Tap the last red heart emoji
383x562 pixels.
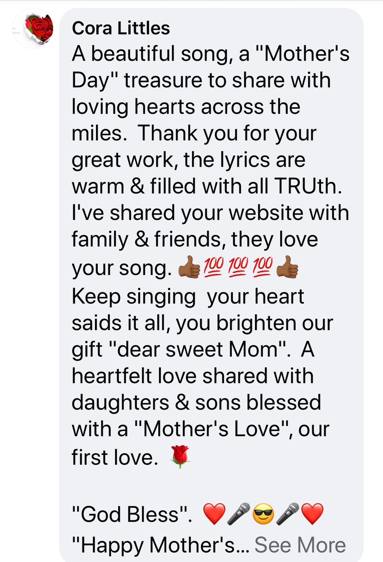click(312, 514)
